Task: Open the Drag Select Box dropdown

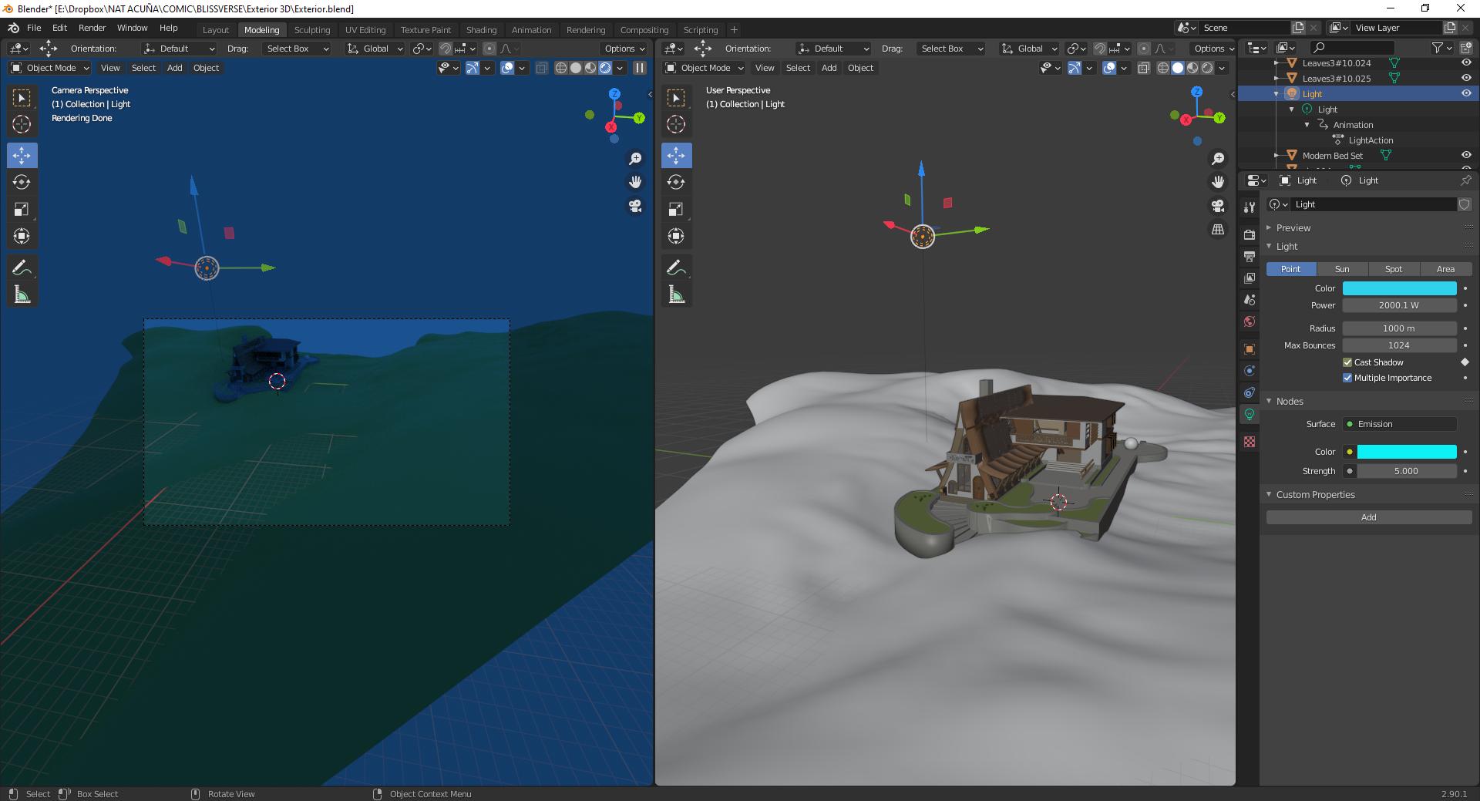Action: point(297,48)
